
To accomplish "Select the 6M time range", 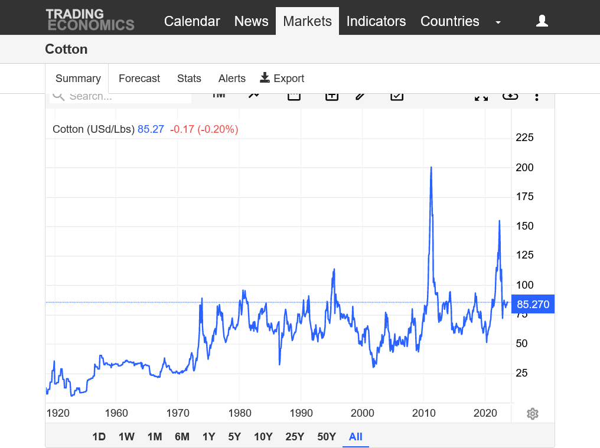I will click(182, 437).
